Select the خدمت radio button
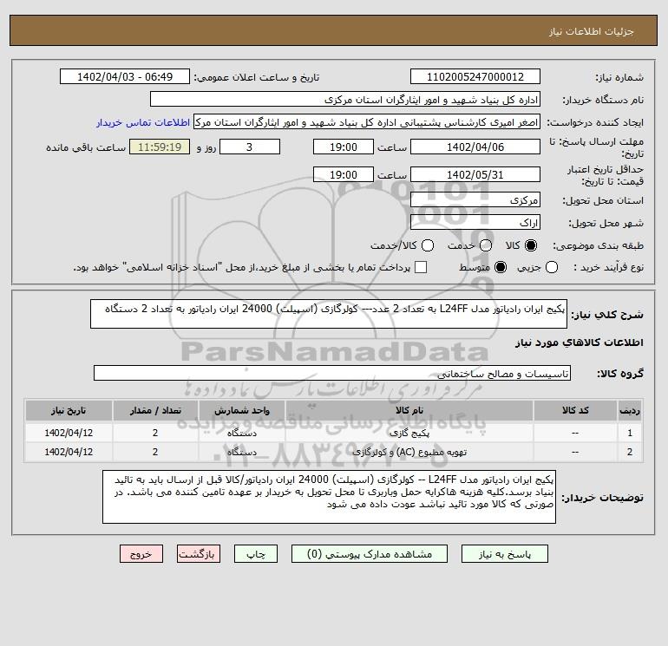This screenshot has height=646, width=668. [x=486, y=245]
